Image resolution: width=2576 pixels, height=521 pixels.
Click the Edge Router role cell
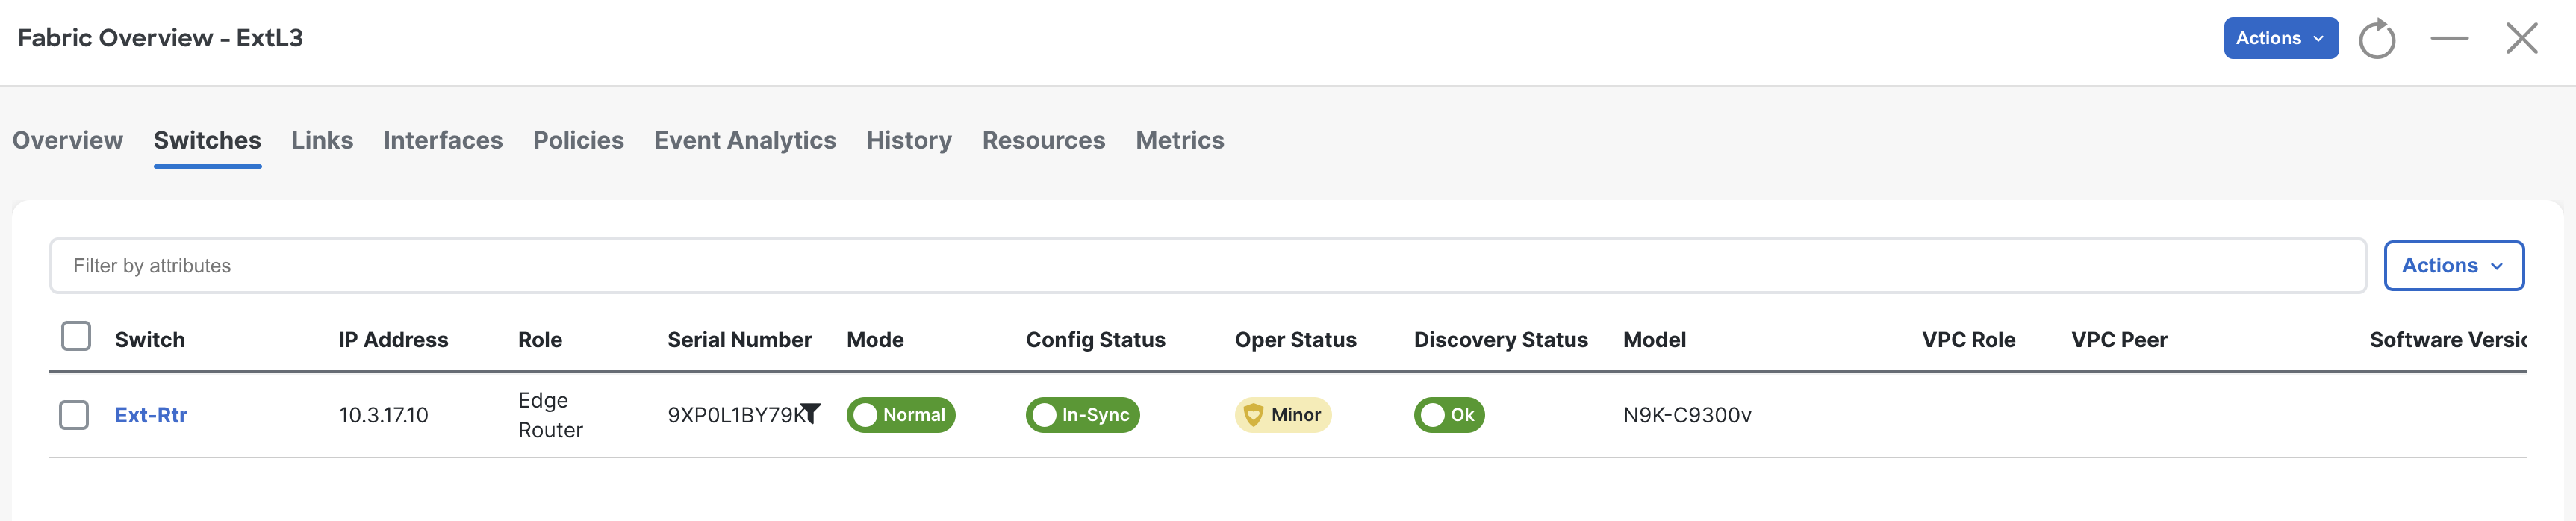coord(550,415)
